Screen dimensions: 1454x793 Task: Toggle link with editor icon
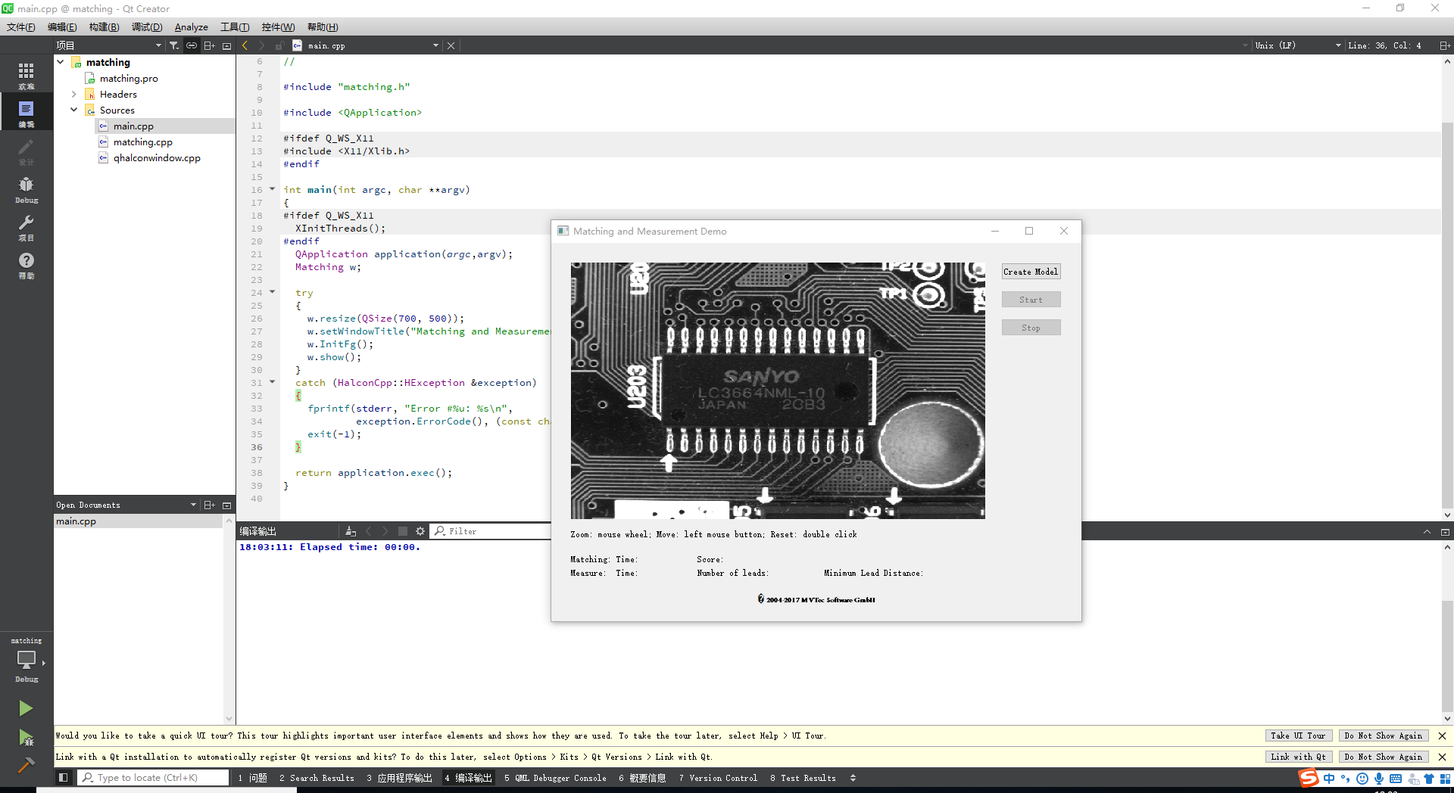[x=192, y=45]
